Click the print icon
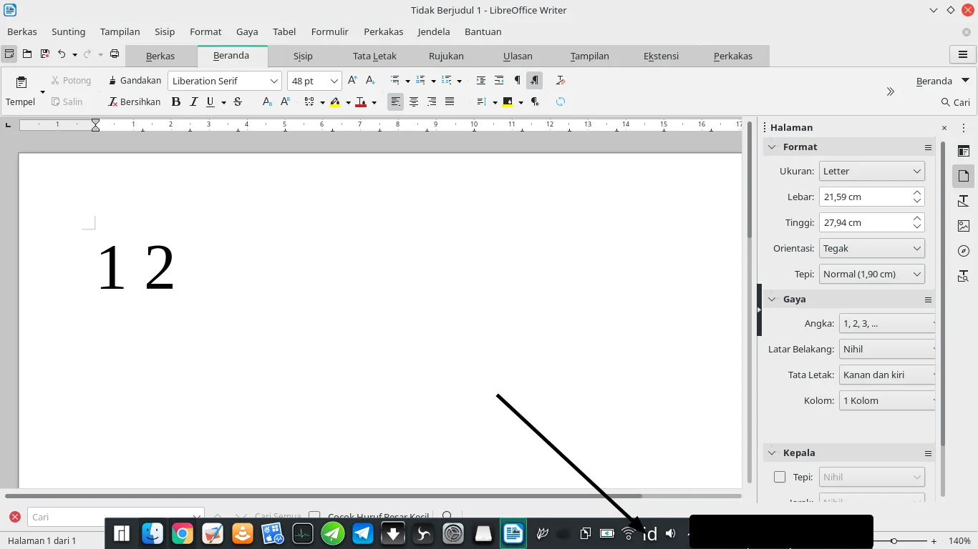Image resolution: width=978 pixels, height=549 pixels. (x=114, y=54)
